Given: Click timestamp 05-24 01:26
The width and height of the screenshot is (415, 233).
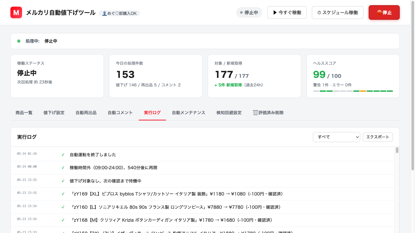Looking at the screenshot, I should click(x=27, y=154).
